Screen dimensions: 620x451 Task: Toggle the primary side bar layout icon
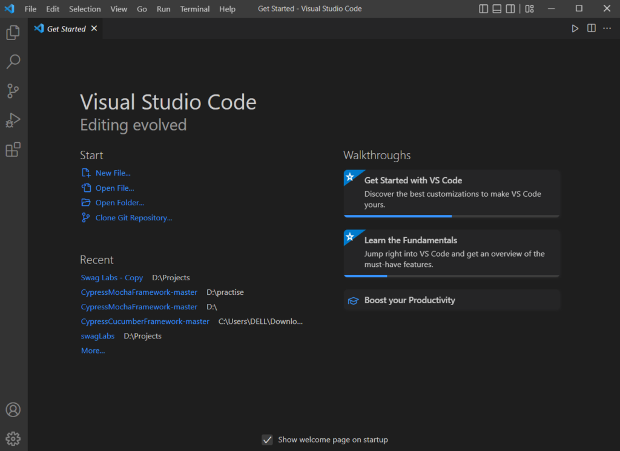point(483,8)
